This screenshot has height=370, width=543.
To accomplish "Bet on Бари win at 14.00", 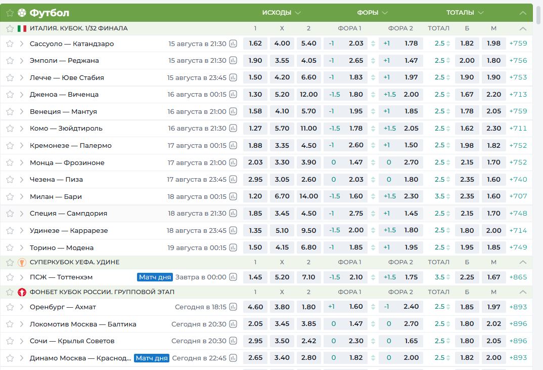I will (308, 196).
